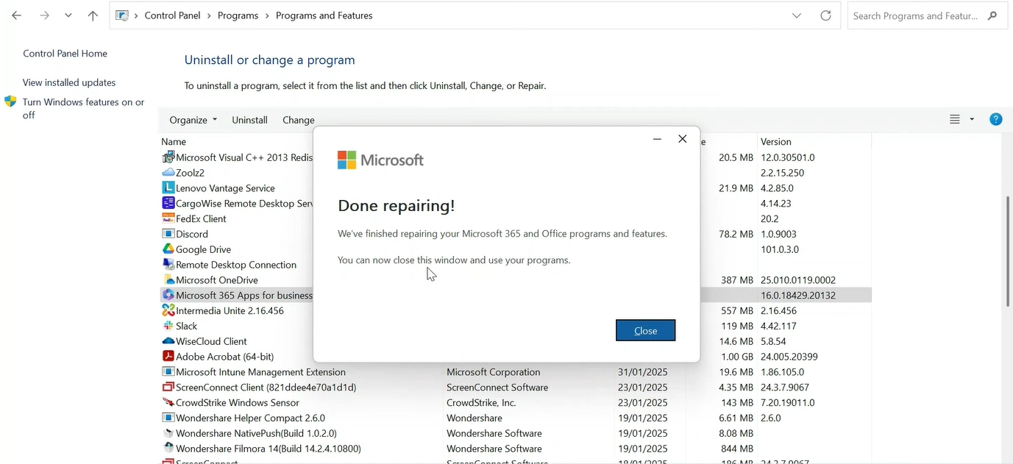
Task: Expand recent locations chevron near Back
Action: coord(68,15)
